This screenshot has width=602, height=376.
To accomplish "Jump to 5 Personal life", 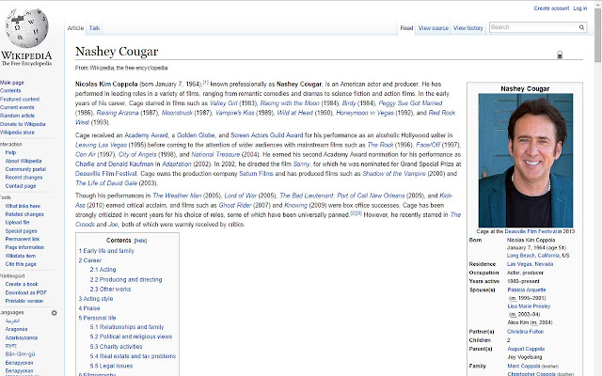I will (x=97, y=318).
